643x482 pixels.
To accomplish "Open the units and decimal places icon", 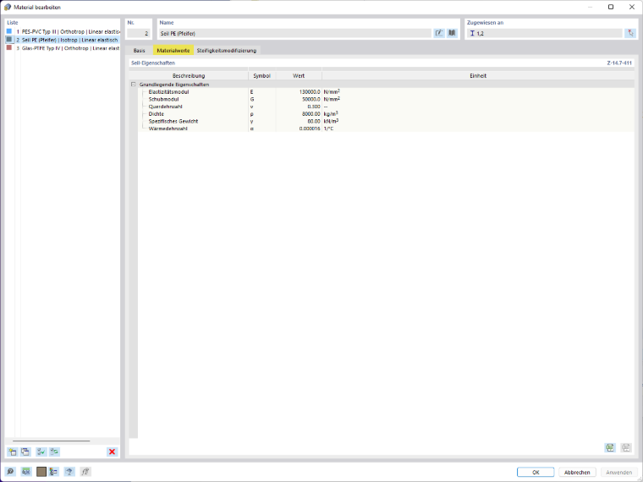I will click(26, 472).
